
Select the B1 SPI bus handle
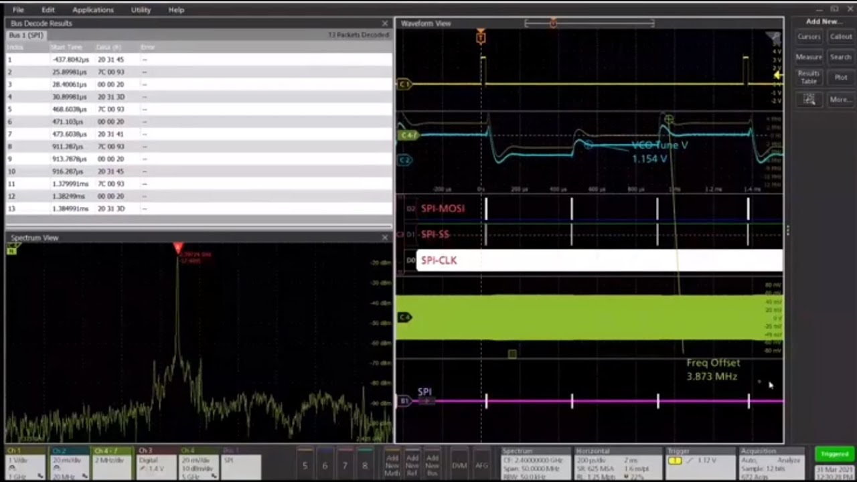click(404, 401)
